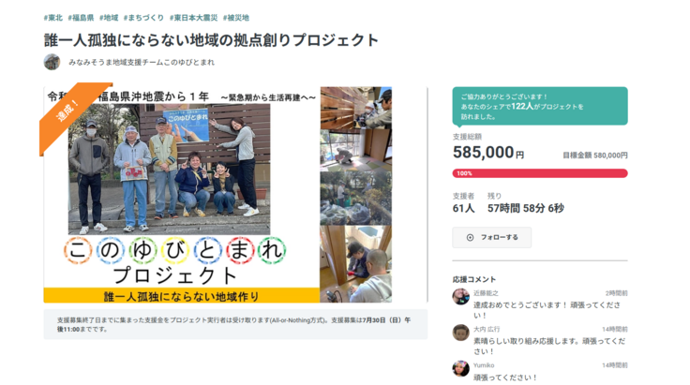
Task: Click the red 100% progress bar
Action: pyautogui.click(x=540, y=173)
